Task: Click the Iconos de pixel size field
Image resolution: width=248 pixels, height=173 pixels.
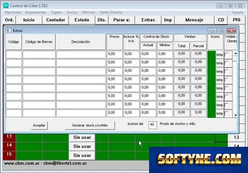Action: pos(153,125)
